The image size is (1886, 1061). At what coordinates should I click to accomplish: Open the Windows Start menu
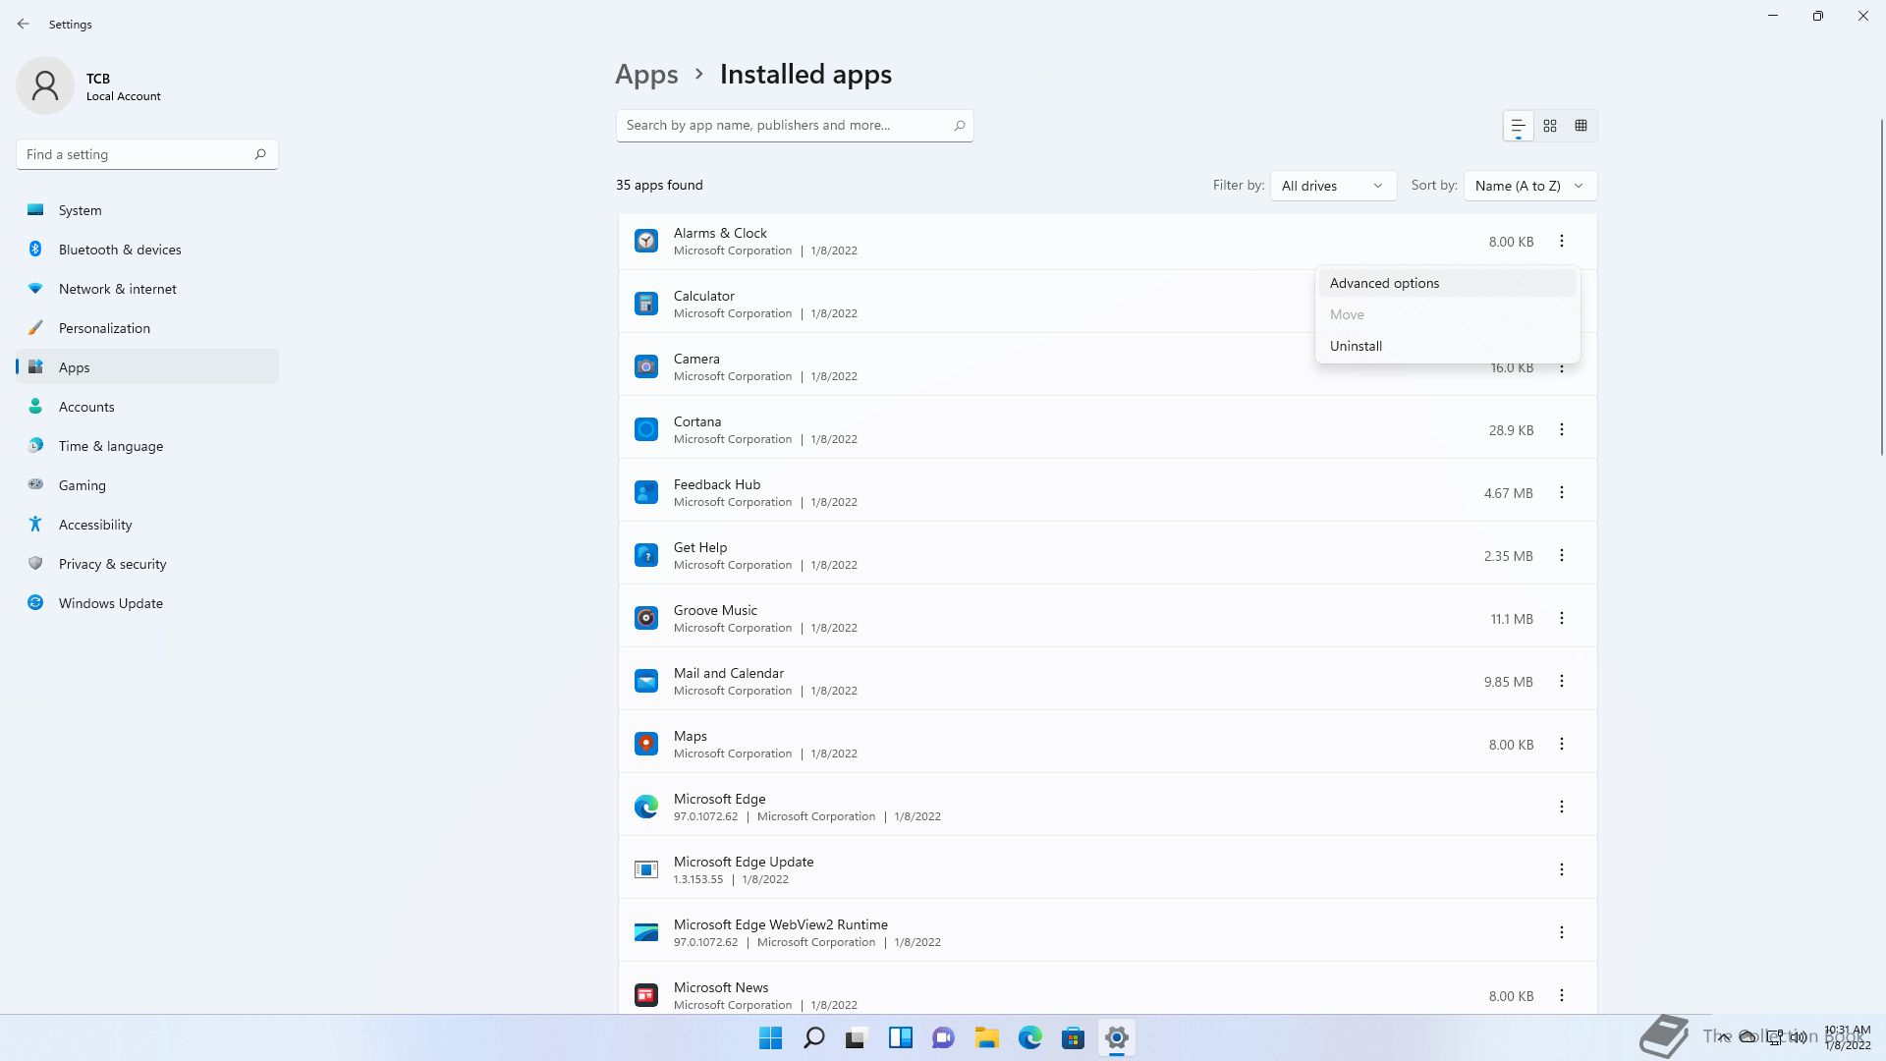[771, 1037]
